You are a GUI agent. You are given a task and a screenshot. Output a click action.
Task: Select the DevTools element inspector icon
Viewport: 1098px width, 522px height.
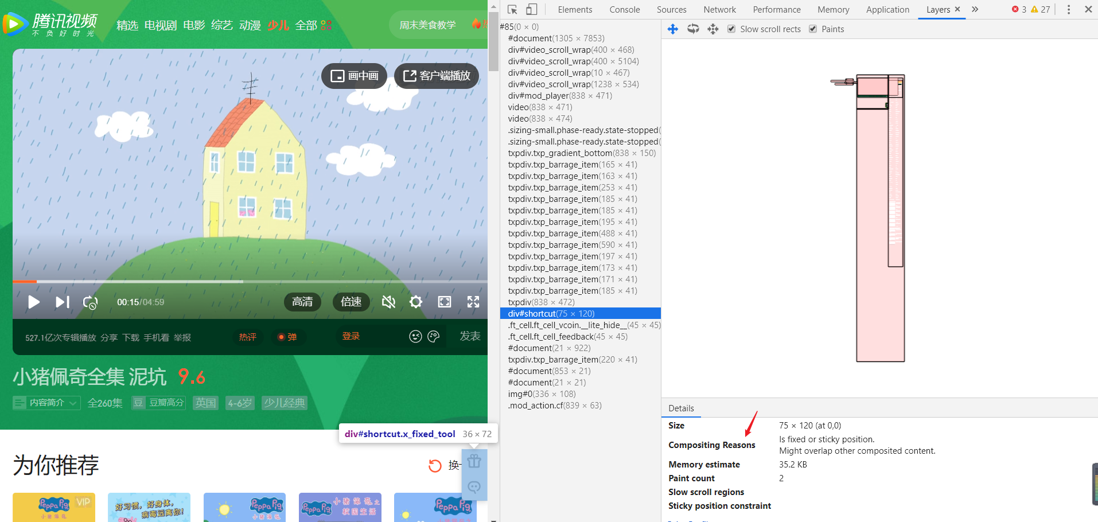point(512,9)
